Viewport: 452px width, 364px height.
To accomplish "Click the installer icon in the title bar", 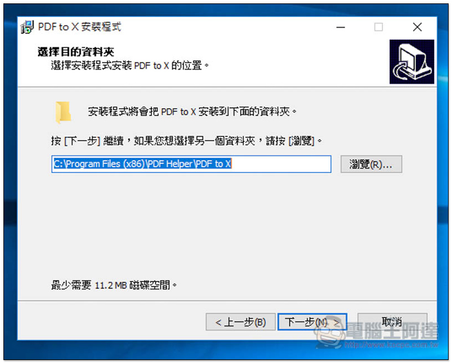I will pyautogui.click(x=27, y=27).
